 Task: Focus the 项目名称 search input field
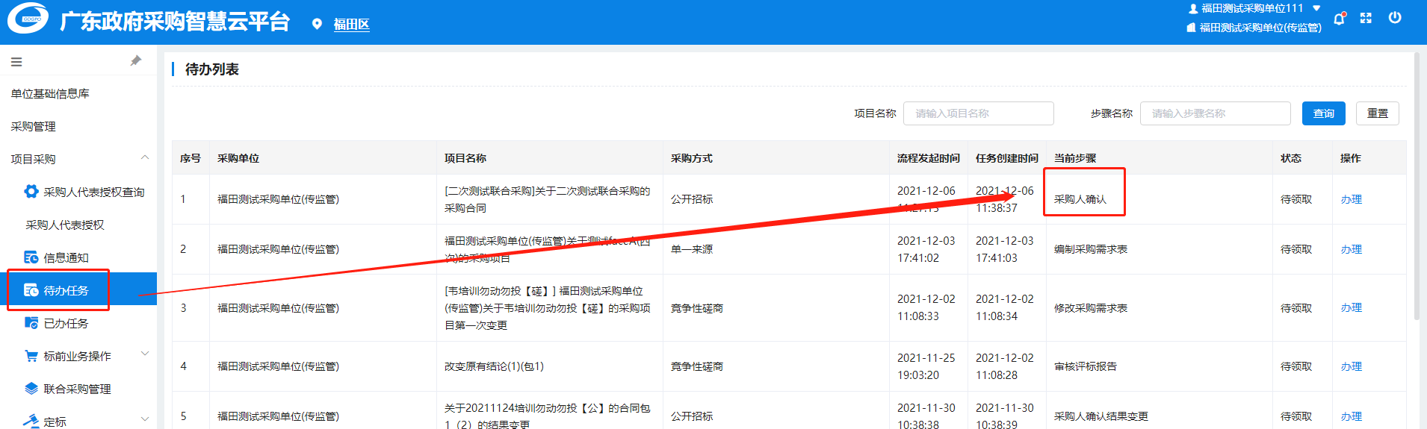pyautogui.click(x=978, y=113)
